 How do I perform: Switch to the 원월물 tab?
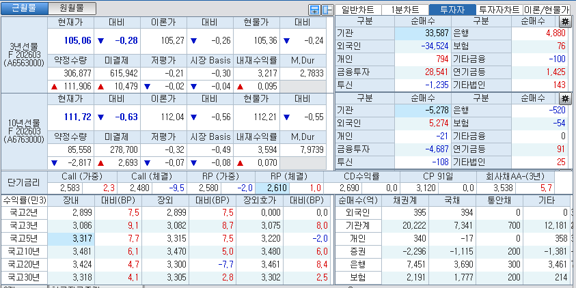72,8
